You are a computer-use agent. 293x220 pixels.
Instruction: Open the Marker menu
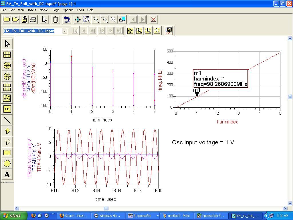point(44,10)
